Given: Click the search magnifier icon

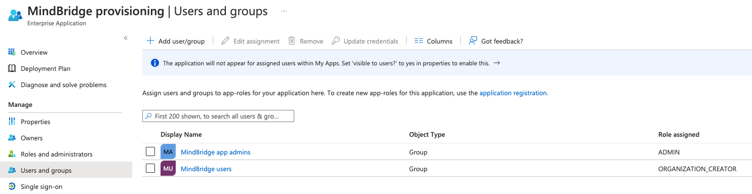Looking at the screenshot, I should pyautogui.click(x=148, y=116).
